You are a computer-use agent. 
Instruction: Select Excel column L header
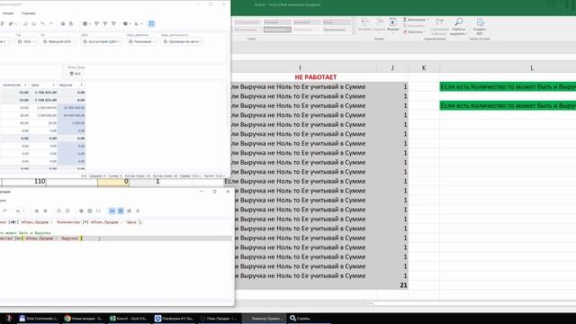click(532, 68)
